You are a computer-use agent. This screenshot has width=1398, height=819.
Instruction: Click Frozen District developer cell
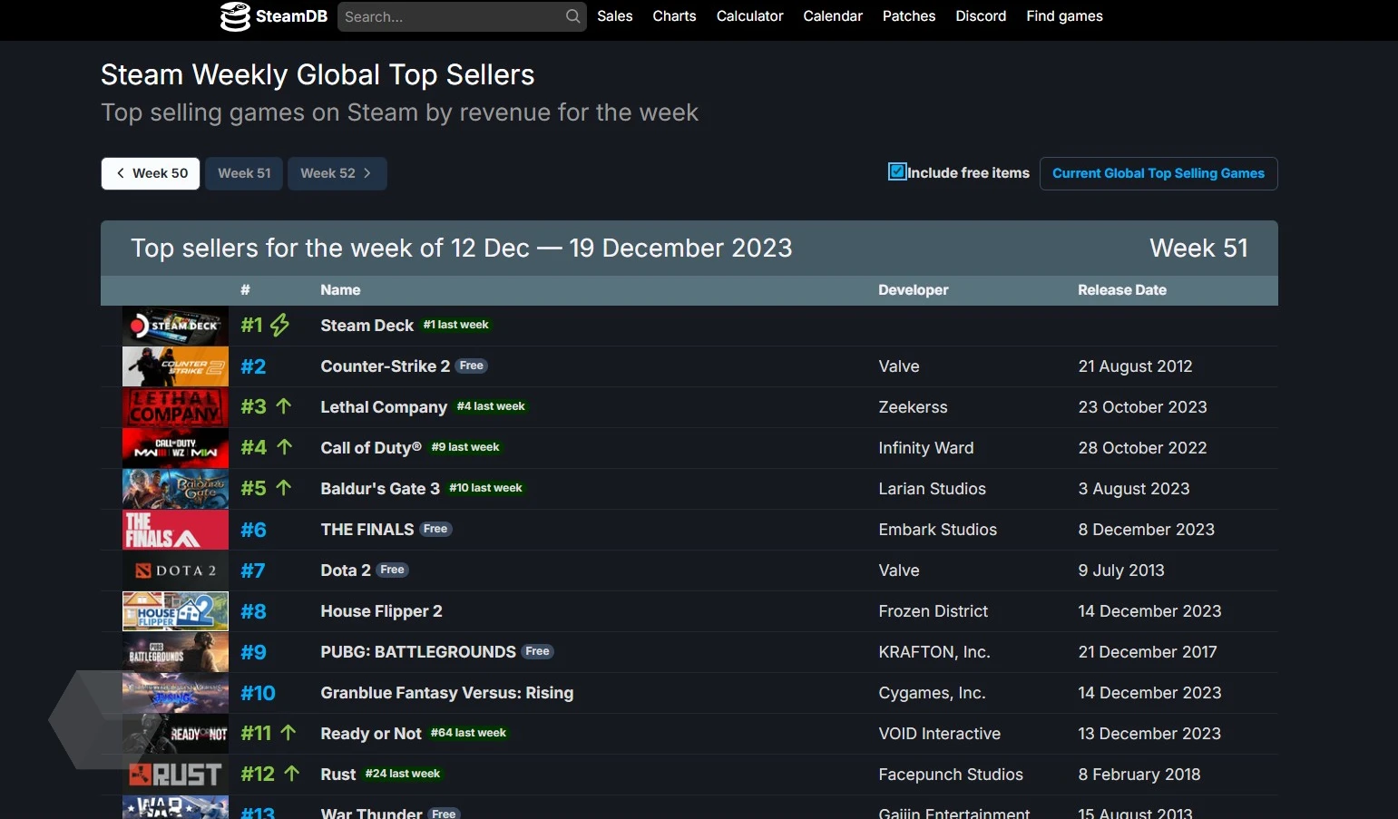[x=933, y=611]
